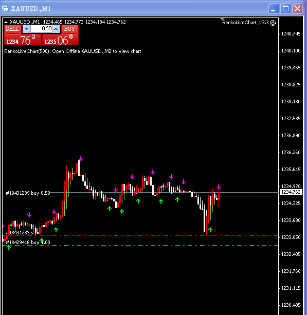Collapse the one-click trading panel triangle

6,22
